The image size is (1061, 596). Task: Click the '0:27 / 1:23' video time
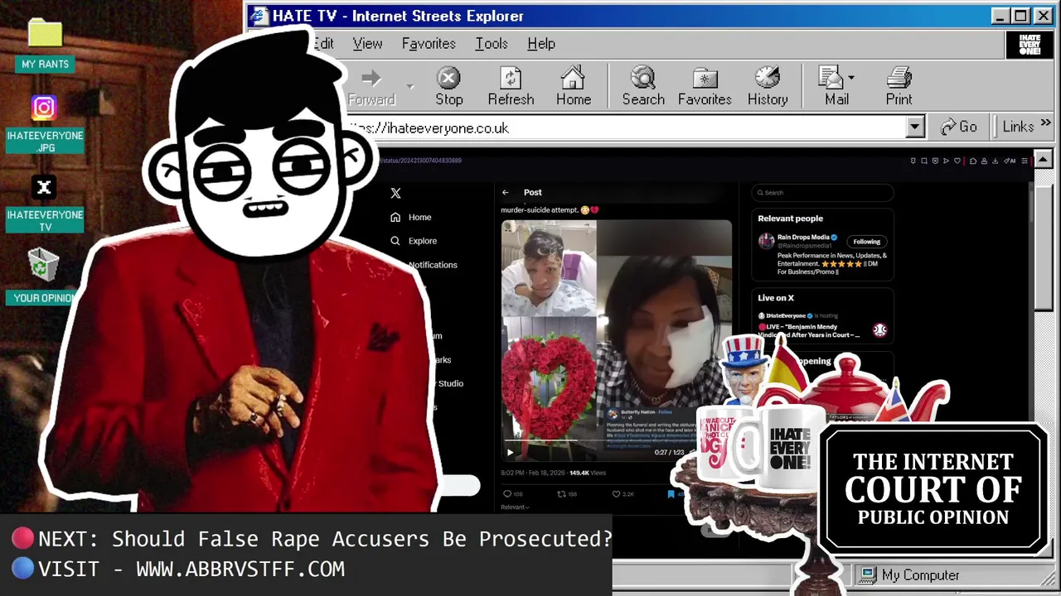(x=669, y=453)
